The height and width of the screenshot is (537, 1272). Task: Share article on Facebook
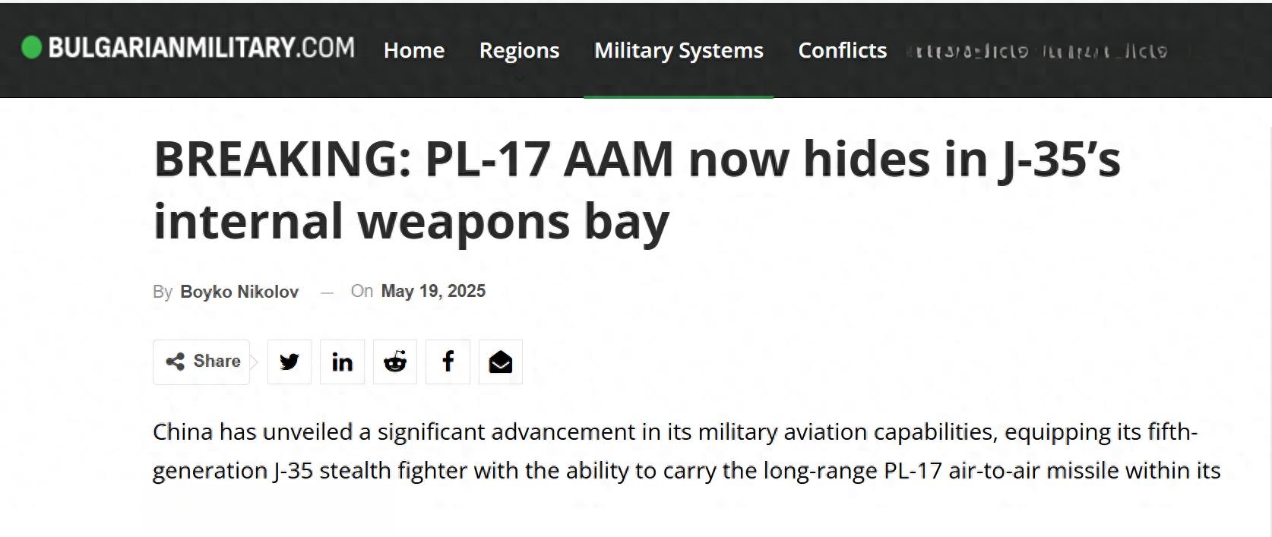point(448,362)
